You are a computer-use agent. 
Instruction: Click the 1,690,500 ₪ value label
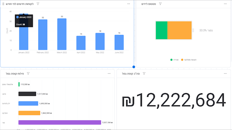[45, 104]
